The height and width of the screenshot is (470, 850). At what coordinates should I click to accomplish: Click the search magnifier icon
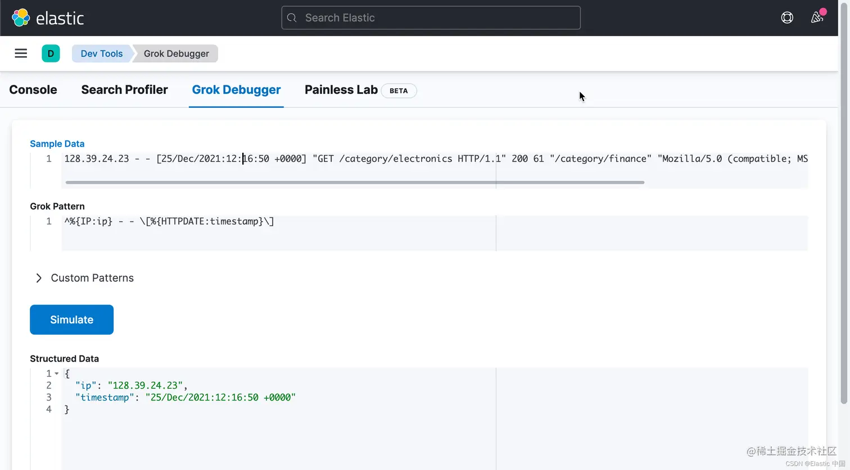pyautogui.click(x=292, y=18)
